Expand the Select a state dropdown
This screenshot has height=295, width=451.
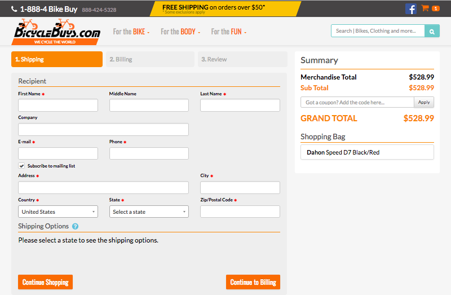tap(149, 212)
